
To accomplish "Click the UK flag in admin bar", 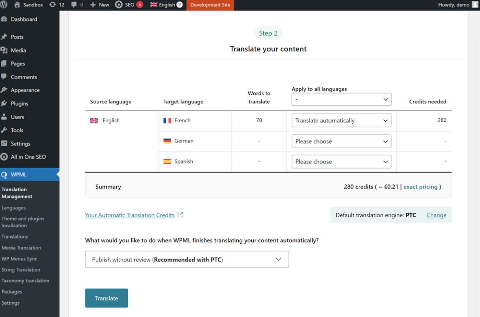I will pos(154,5).
